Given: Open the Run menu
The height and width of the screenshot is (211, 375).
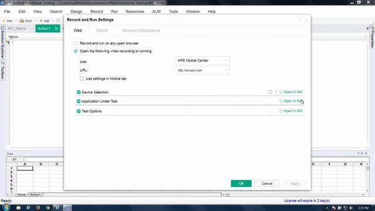Looking at the screenshot, I should point(114,12).
